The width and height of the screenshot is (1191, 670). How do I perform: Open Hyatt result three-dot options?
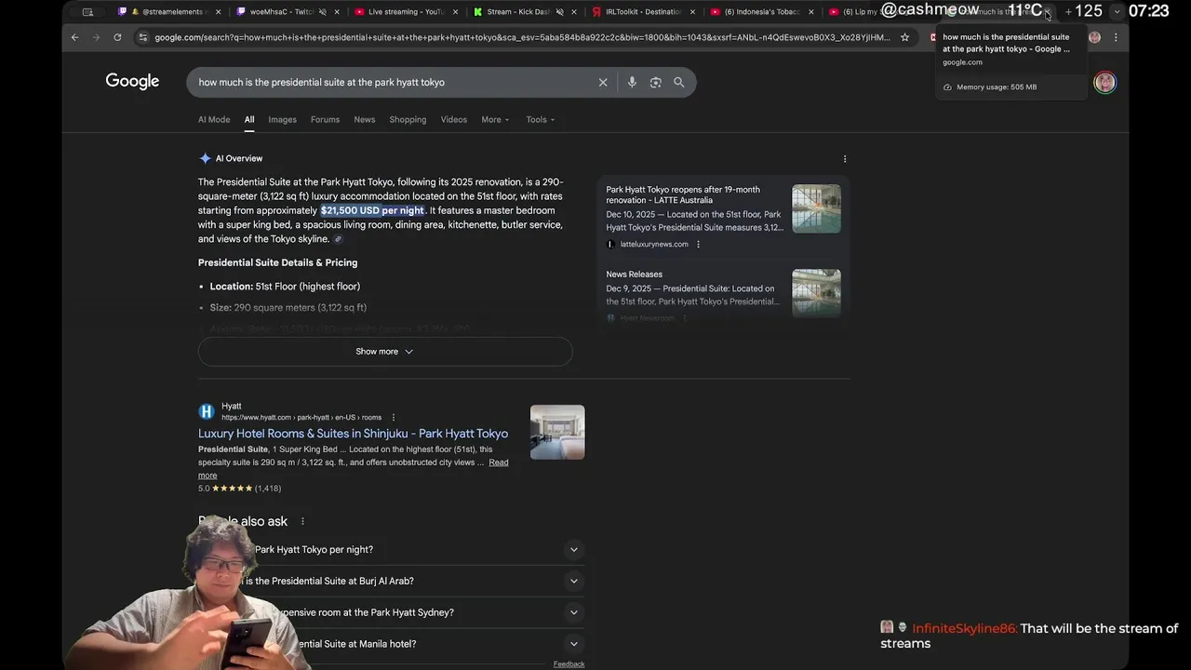393,418
